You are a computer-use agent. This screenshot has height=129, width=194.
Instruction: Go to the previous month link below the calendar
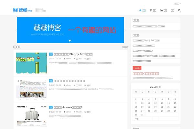click(x=136, y=119)
